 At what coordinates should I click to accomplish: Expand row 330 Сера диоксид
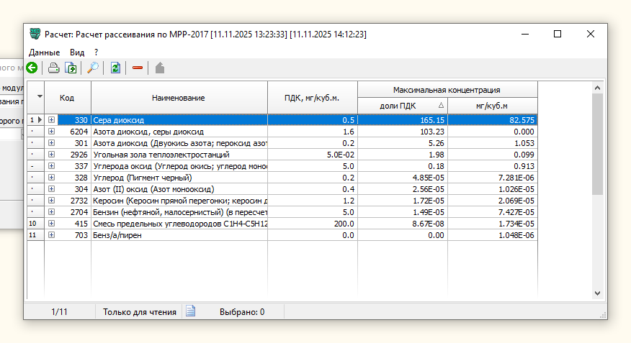(51, 120)
